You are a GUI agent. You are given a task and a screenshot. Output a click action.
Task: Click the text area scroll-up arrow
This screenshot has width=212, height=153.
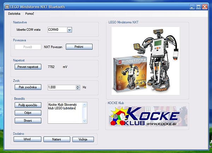point(84,105)
